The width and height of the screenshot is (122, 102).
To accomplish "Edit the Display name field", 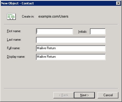I will (71, 57).
